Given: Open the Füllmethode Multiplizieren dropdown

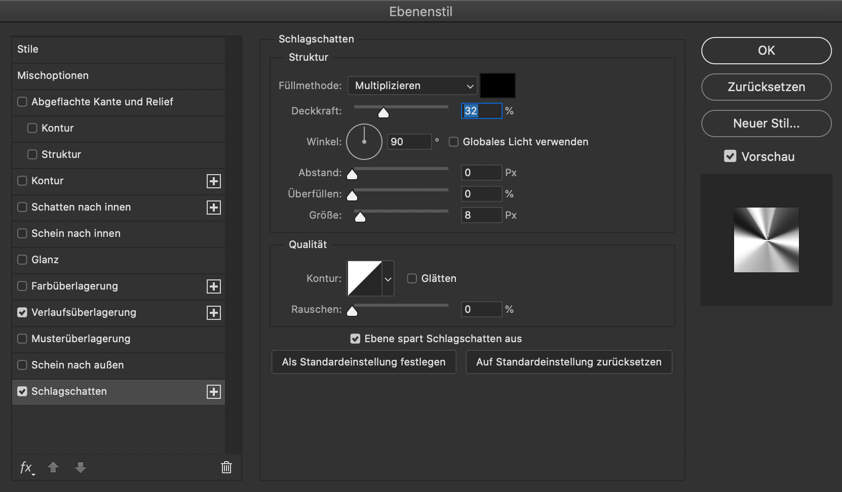Looking at the screenshot, I should (x=412, y=86).
